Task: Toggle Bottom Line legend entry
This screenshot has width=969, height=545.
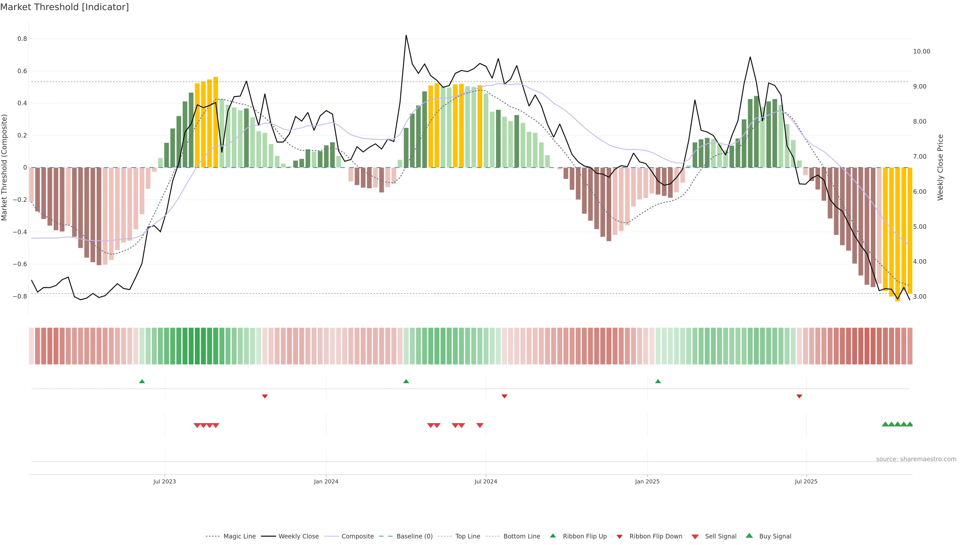Action: 521,536
